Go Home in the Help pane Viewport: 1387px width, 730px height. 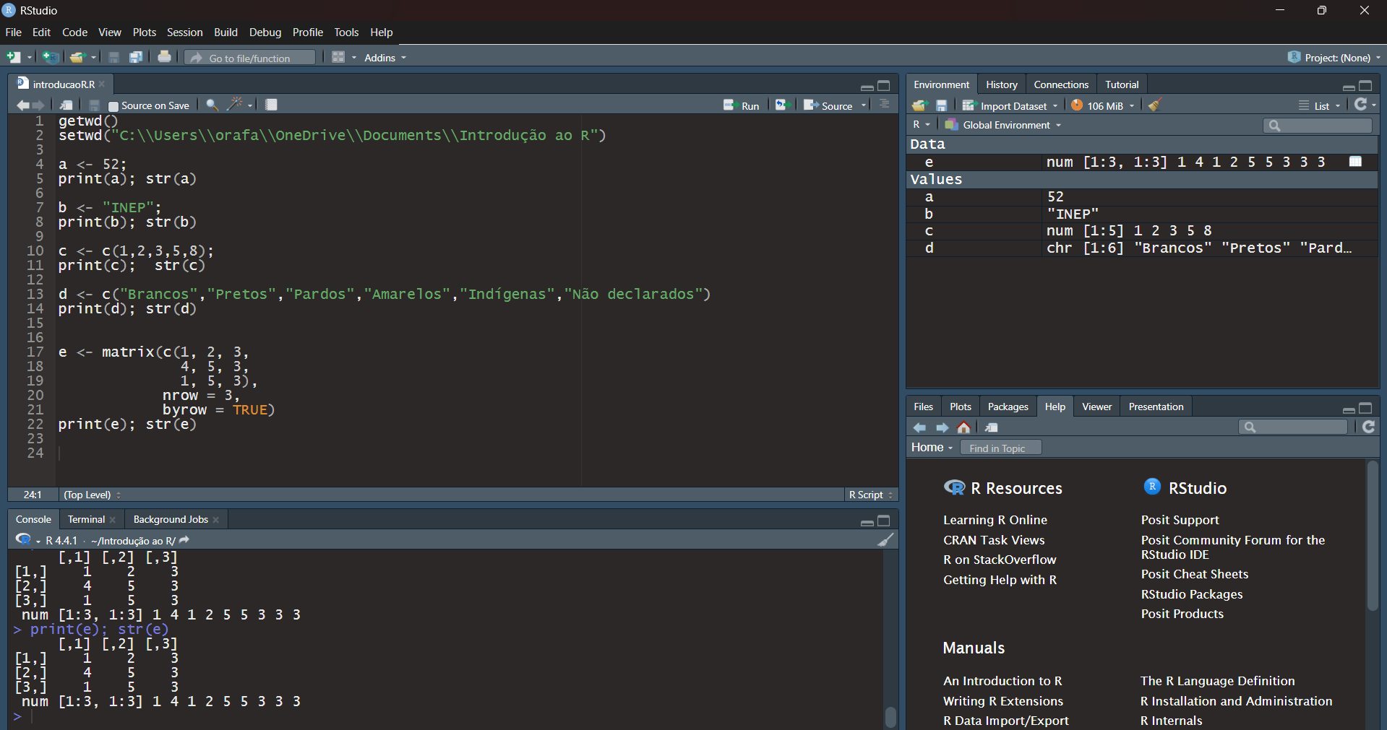[963, 427]
